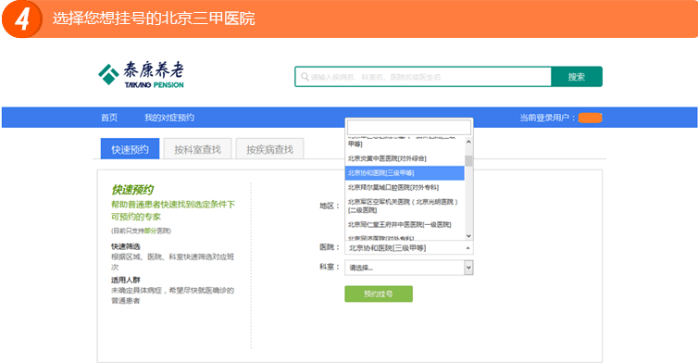Switch to the 按科室查找 tab
The height and width of the screenshot is (363, 698).
(x=198, y=149)
